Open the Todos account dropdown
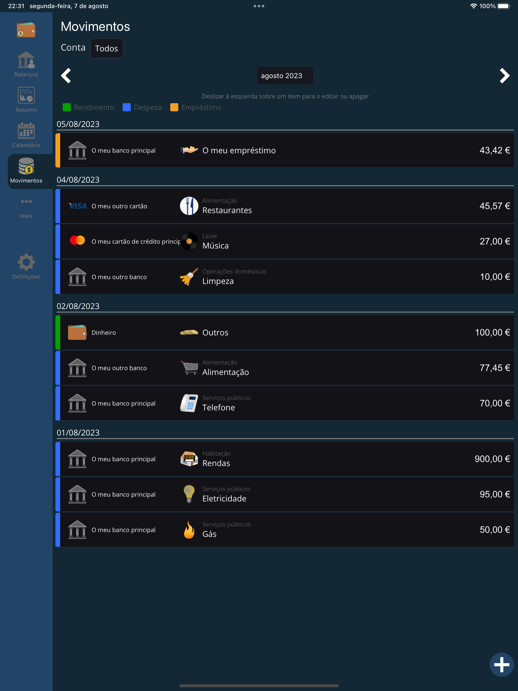This screenshot has width=518, height=691. [106, 48]
